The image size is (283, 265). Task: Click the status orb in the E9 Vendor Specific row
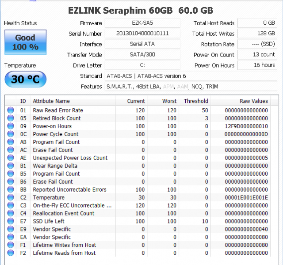coord(11,229)
